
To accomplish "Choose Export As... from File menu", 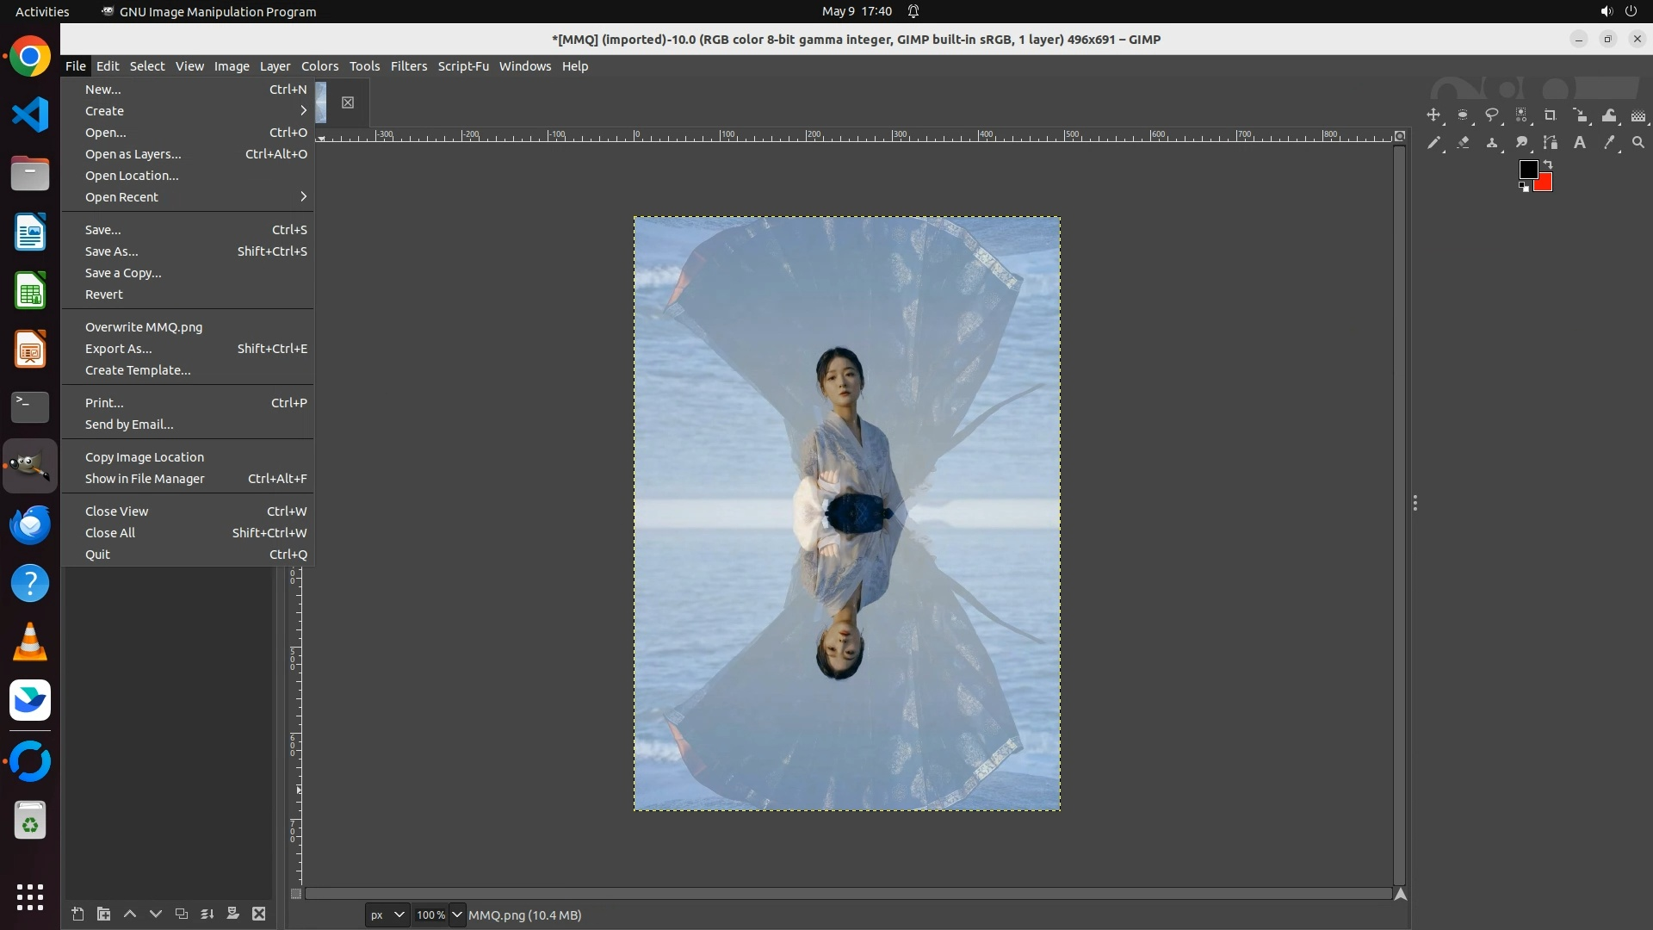I will pos(119,349).
